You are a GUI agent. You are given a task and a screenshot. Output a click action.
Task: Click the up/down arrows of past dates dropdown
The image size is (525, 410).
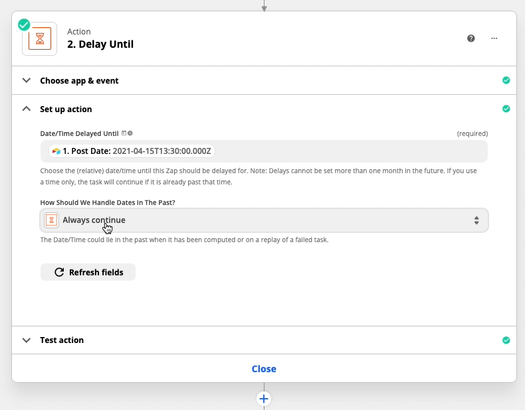click(x=476, y=220)
